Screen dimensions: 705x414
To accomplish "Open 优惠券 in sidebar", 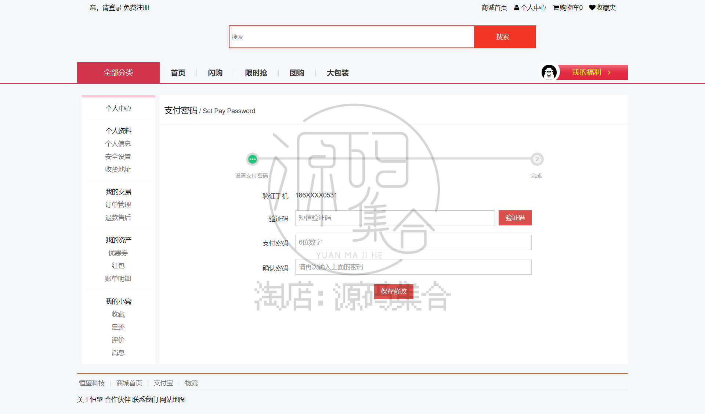I will click(118, 253).
